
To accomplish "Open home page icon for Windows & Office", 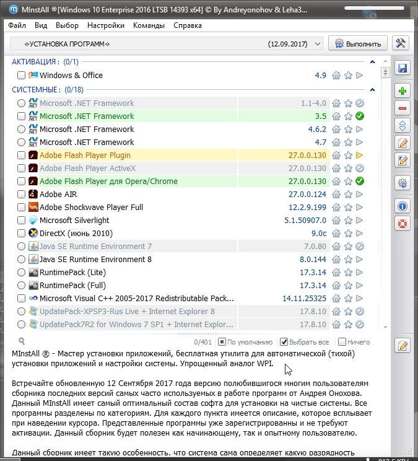I will (x=336, y=75).
